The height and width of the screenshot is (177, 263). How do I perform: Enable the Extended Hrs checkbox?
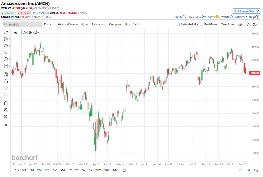[x=178, y=24]
